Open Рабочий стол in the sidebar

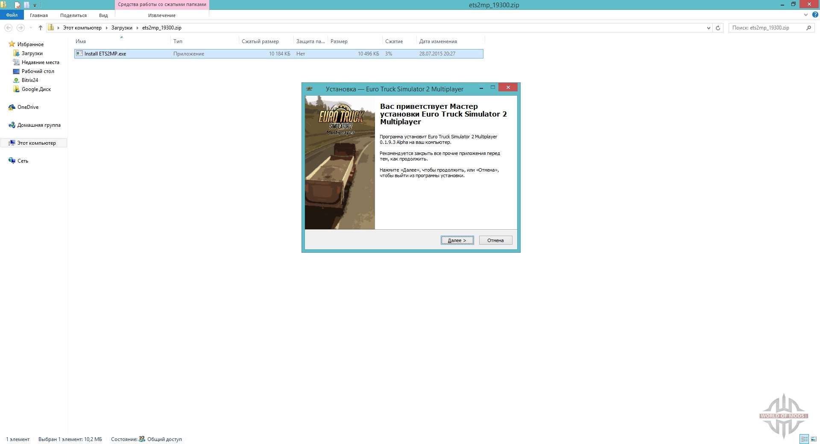click(38, 71)
